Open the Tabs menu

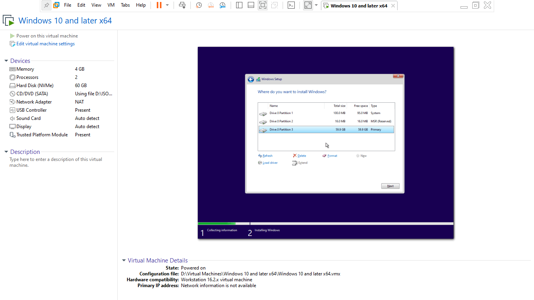pyautogui.click(x=125, y=5)
